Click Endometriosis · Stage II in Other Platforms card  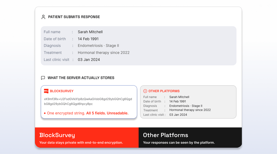click(x=186, y=106)
